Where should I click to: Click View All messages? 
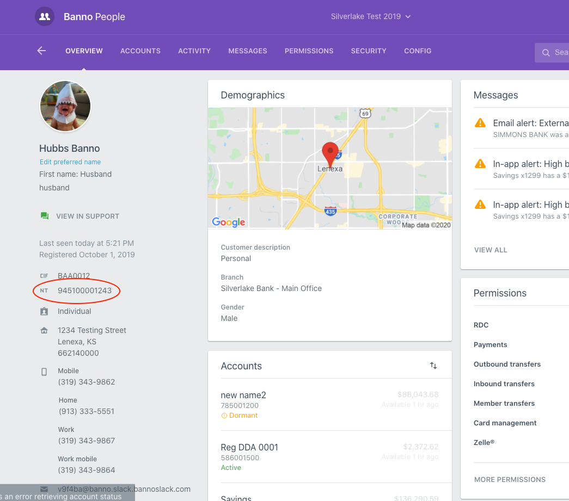pyautogui.click(x=491, y=250)
